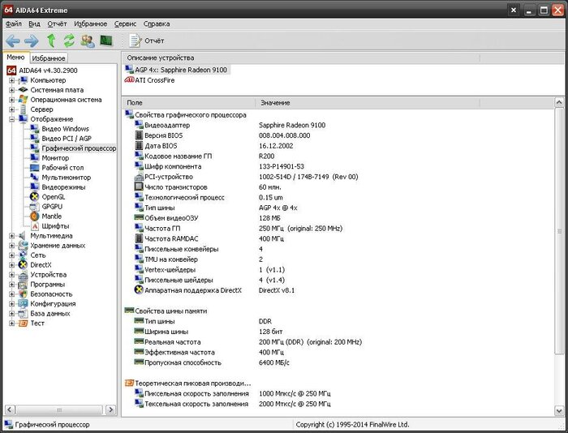Click the green monitor graph toolbar icon
Screen dimensions: 568x433
pyautogui.click(x=105, y=41)
